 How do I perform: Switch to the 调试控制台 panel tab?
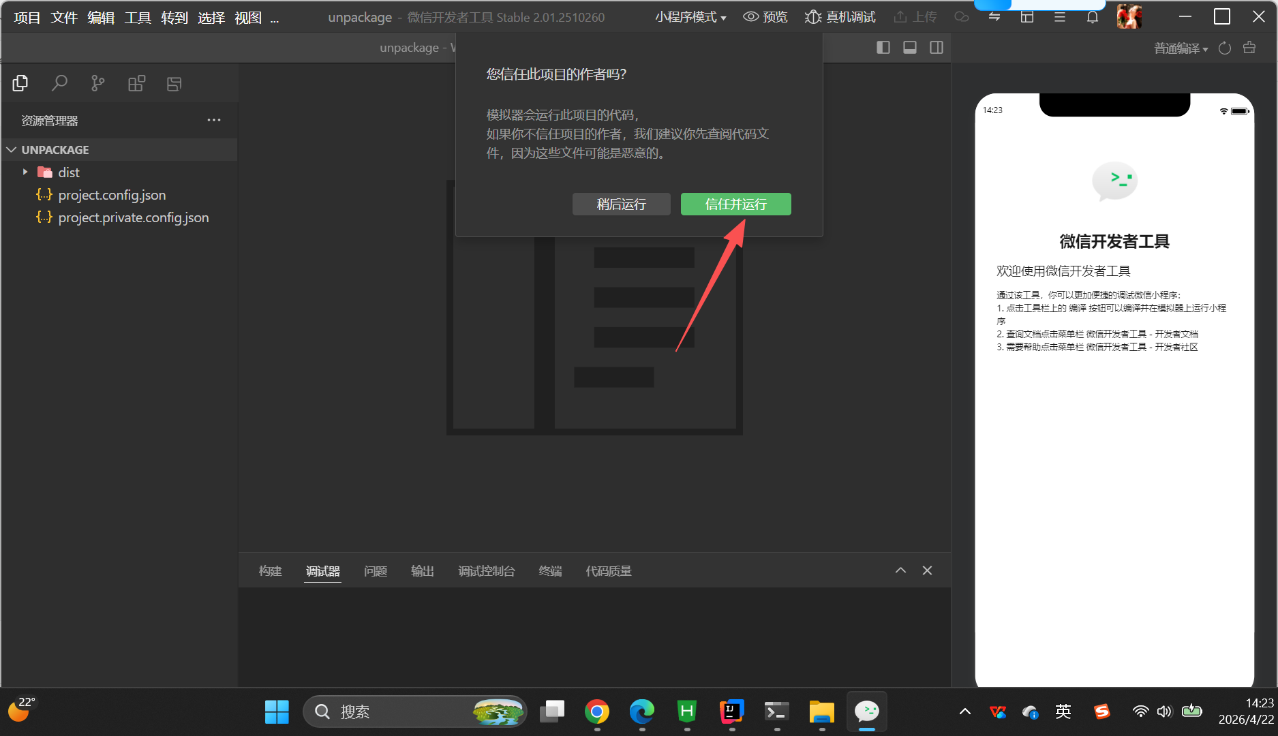point(487,571)
